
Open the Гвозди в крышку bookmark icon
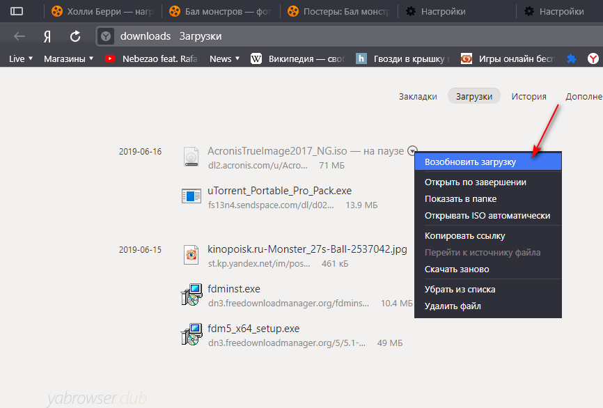(x=361, y=59)
